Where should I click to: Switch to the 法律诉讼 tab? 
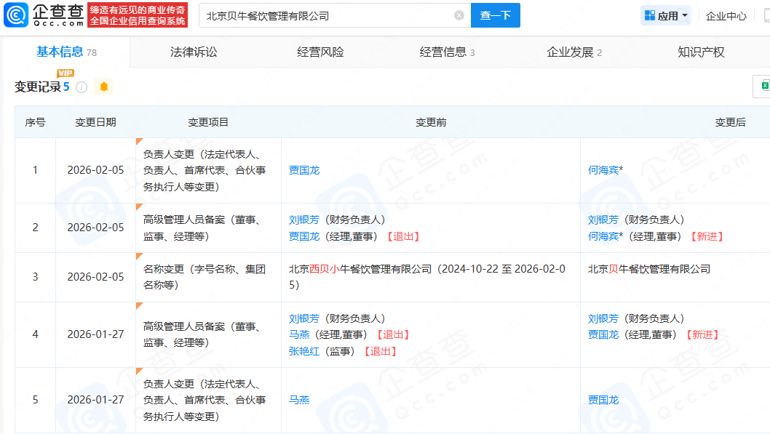(x=196, y=52)
